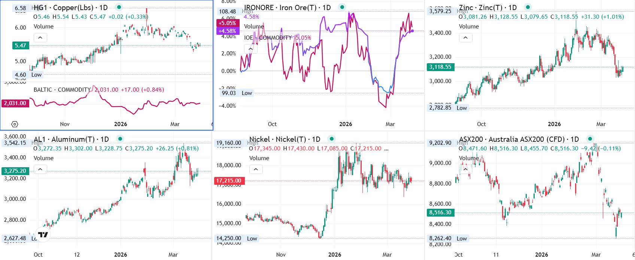635x260 pixels.
Task: Click the BALTIC COMMODITY indicator label
Action: click(x=62, y=90)
